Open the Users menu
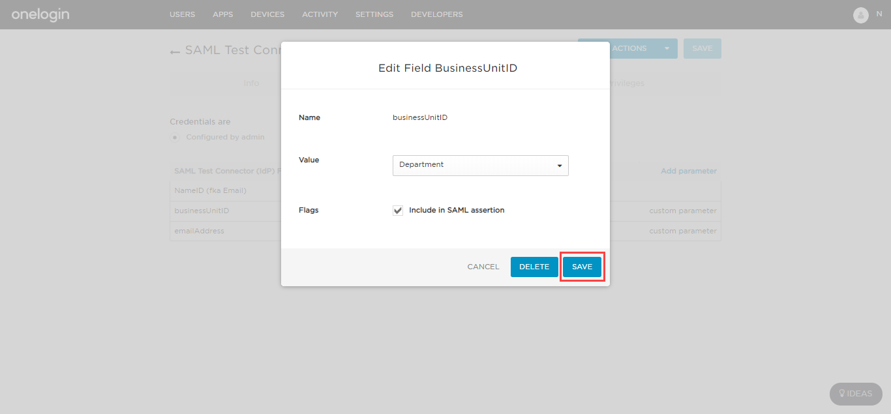The width and height of the screenshot is (891, 414). (x=182, y=14)
